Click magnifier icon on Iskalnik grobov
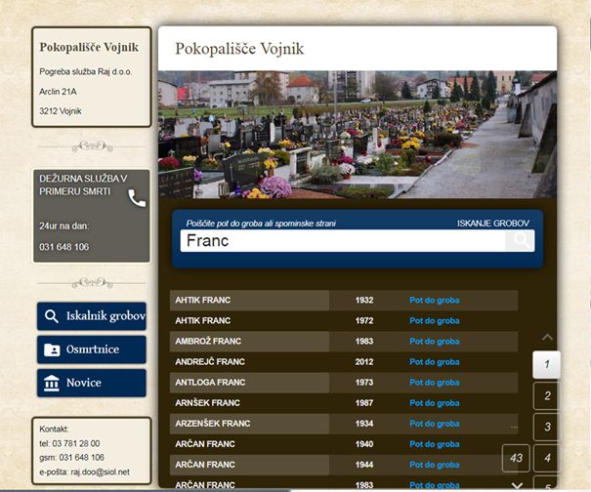The height and width of the screenshot is (492, 591). [x=52, y=316]
